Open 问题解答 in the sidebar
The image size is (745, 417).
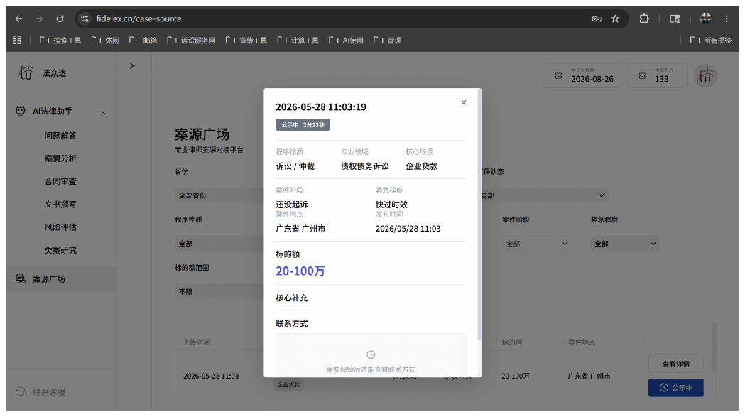[x=60, y=136]
